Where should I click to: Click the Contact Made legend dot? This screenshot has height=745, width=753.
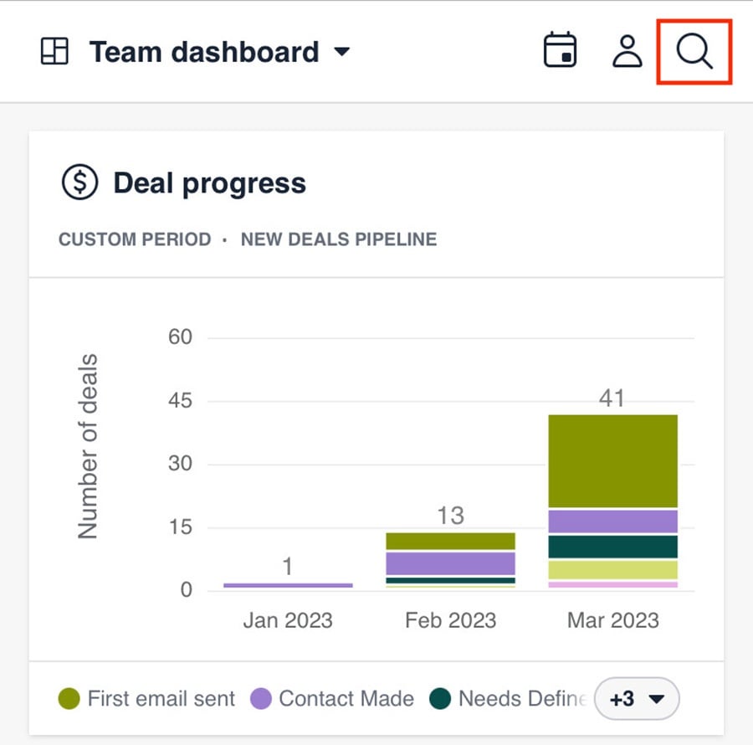[x=263, y=698]
